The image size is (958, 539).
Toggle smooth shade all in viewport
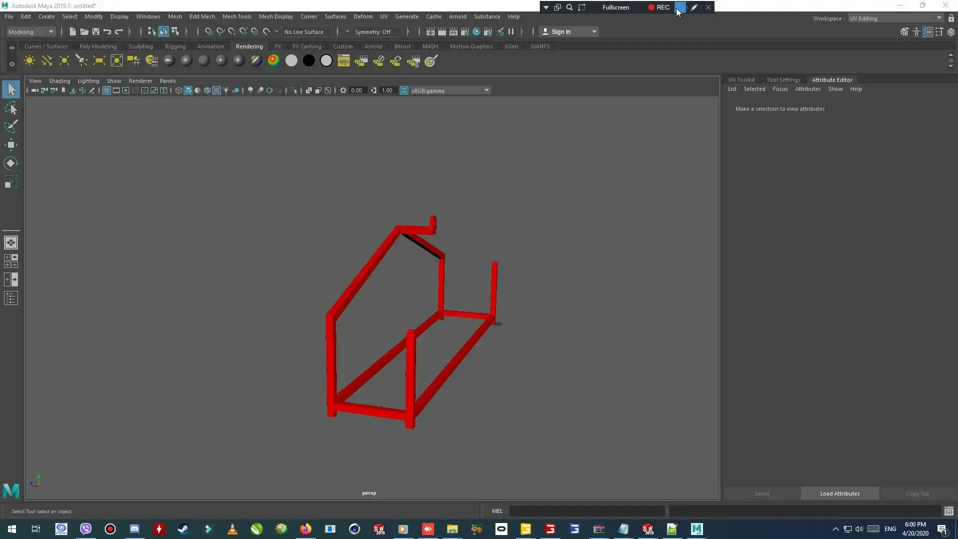coord(188,90)
